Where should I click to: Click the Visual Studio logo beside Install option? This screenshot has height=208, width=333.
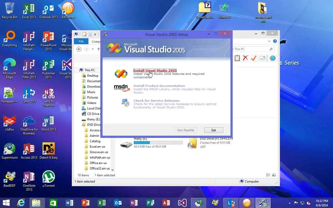coord(121,74)
